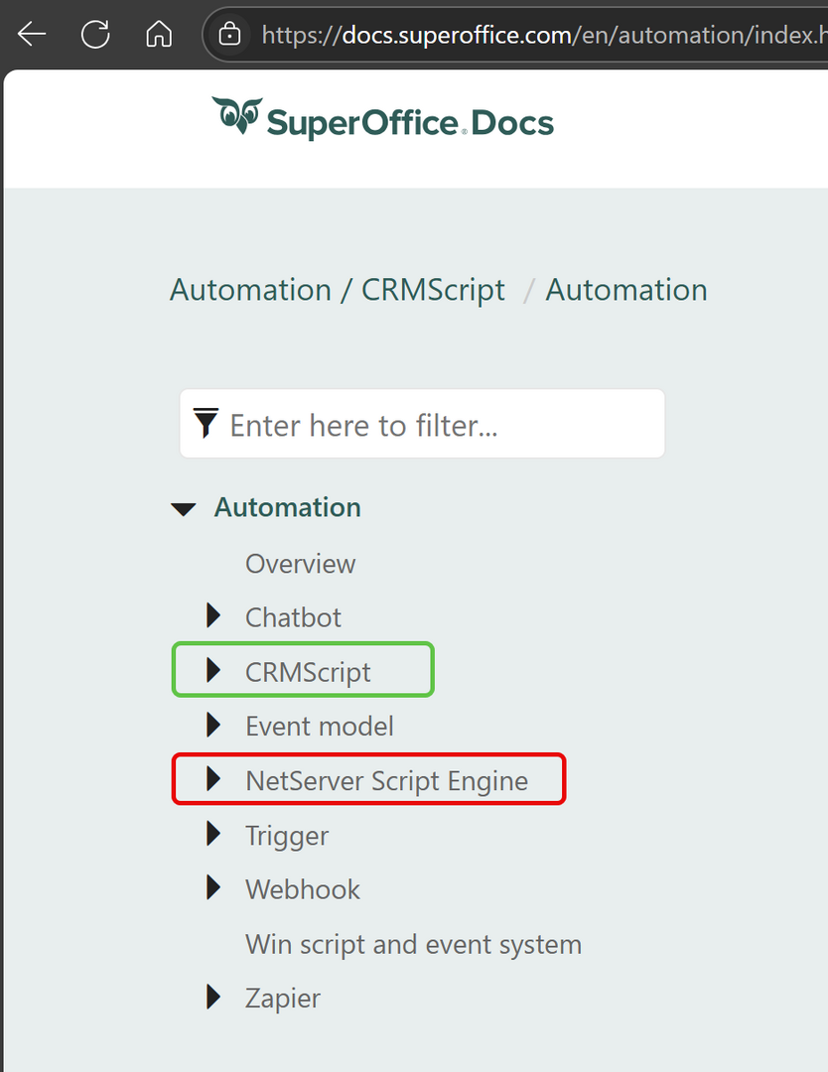Expand the Event model arrow
828x1072 pixels.
click(214, 725)
